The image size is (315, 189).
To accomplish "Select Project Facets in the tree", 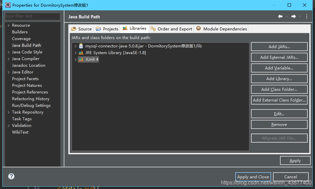I will click(x=25, y=79).
